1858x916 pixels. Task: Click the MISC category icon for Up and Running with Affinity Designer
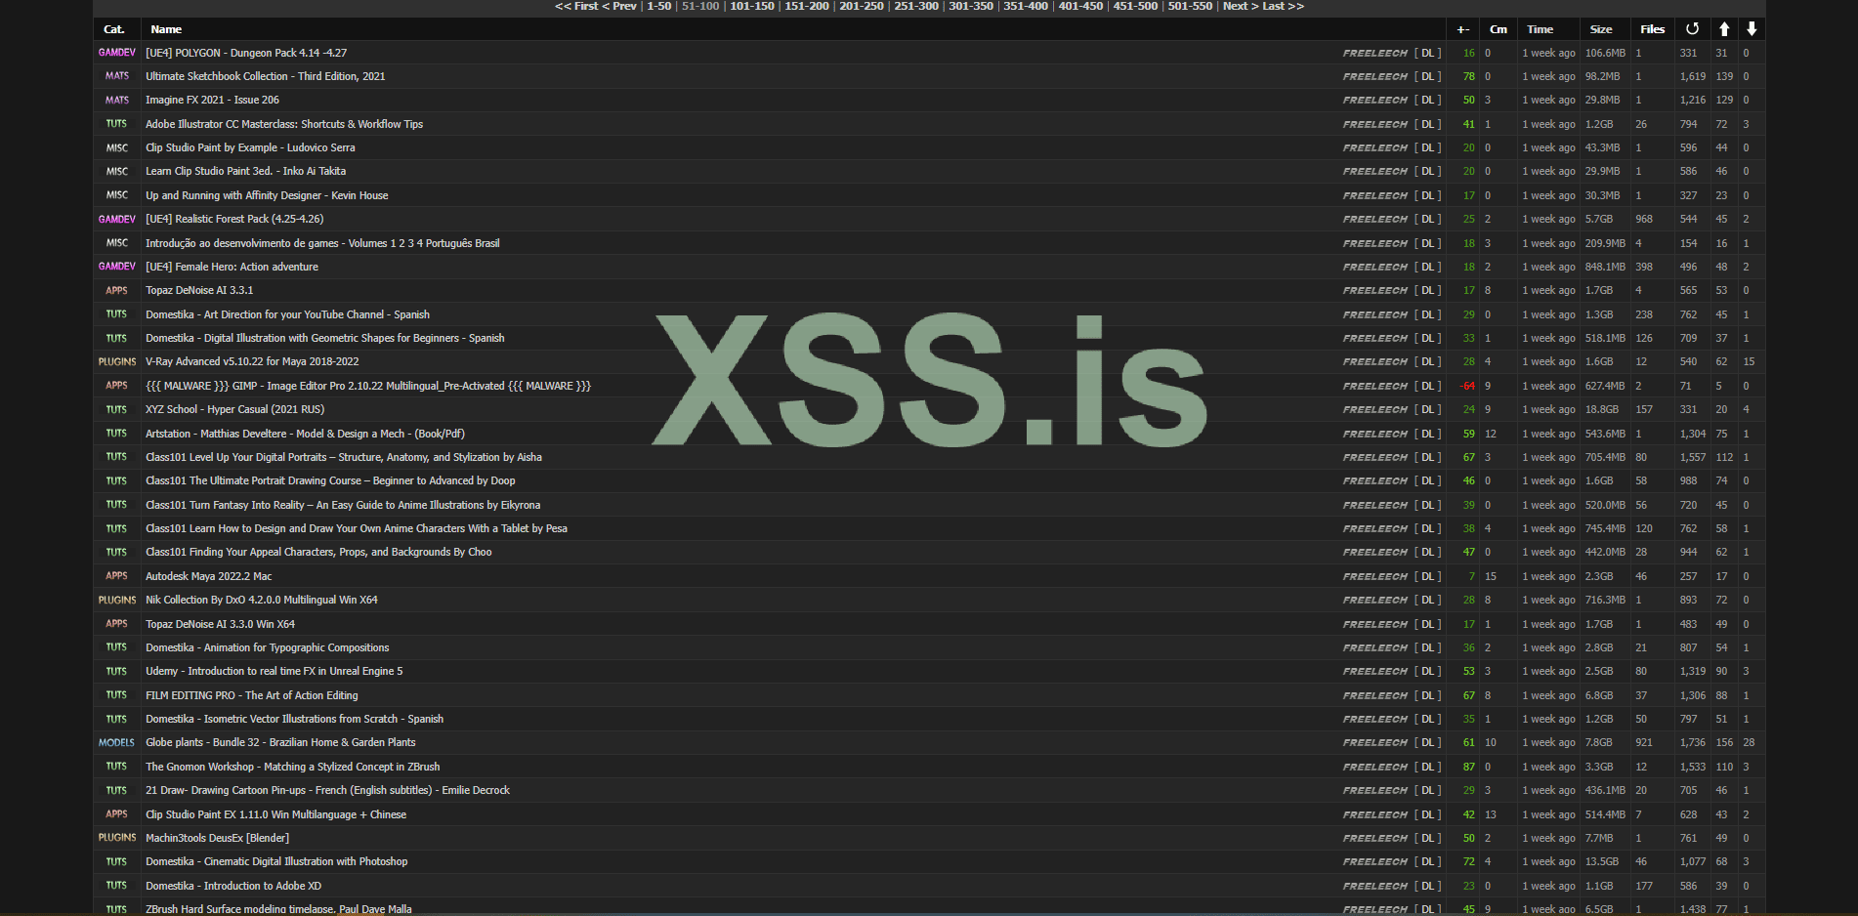coord(117,195)
